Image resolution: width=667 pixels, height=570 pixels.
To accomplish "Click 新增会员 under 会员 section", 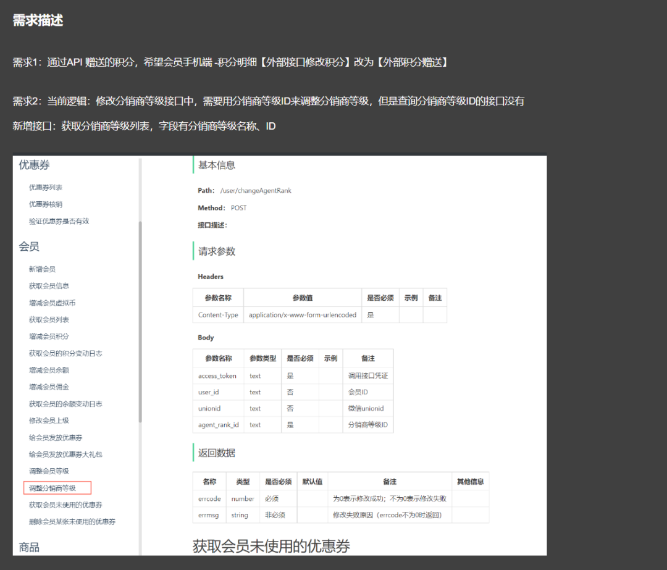I will (42, 269).
